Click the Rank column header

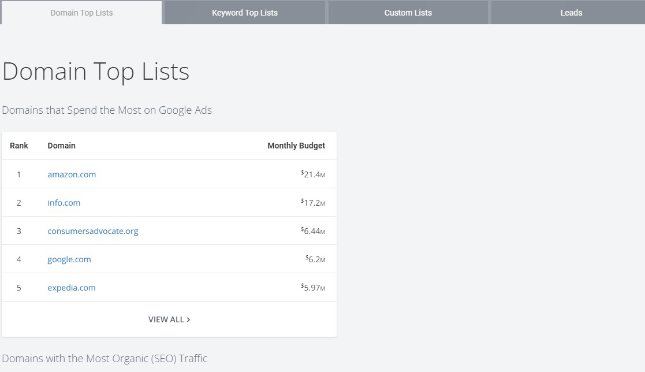point(19,146)
